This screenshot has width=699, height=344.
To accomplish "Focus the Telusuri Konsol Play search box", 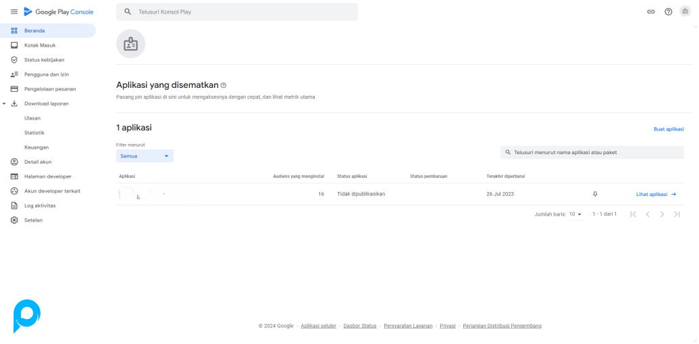I will click(x=237, y=12).
